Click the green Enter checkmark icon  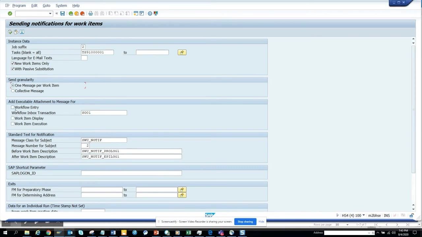pyautogui.click(x=10, y=13)
